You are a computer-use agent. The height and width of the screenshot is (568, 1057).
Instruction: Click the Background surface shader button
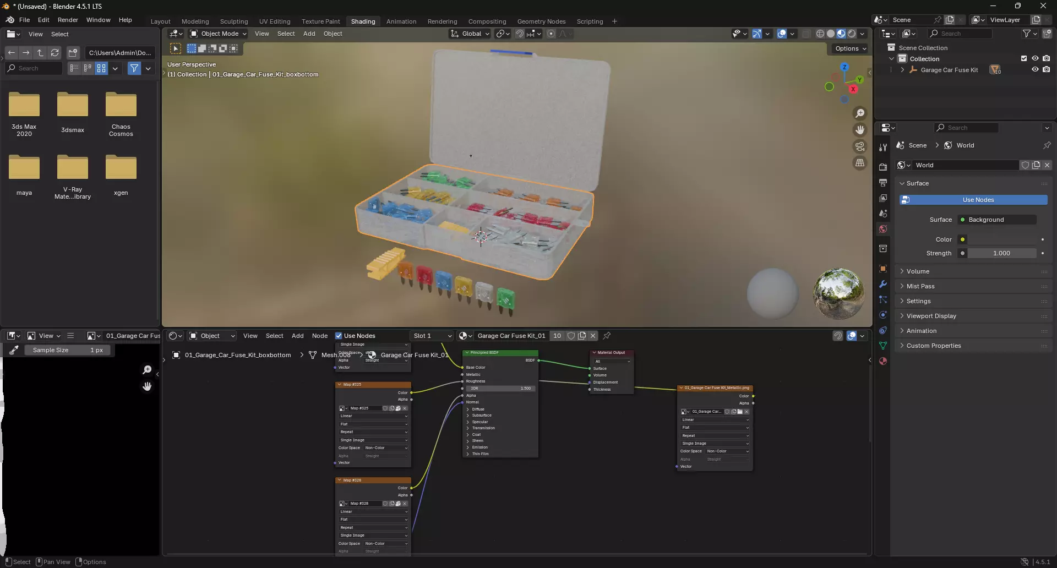[997, 220]
